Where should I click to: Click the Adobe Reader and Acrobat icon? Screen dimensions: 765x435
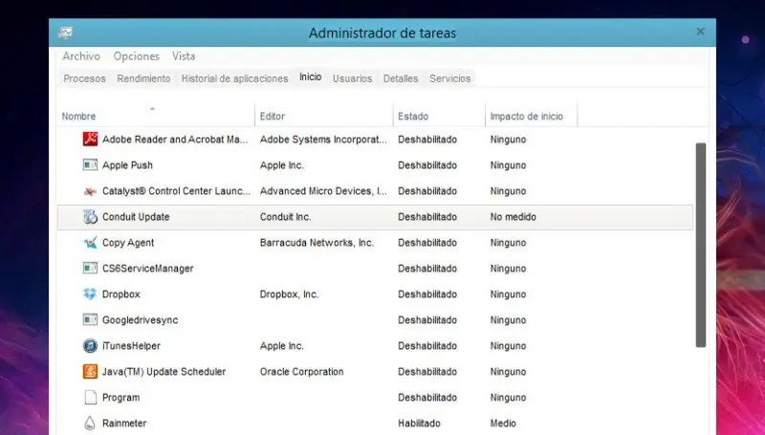pos(90,139)
